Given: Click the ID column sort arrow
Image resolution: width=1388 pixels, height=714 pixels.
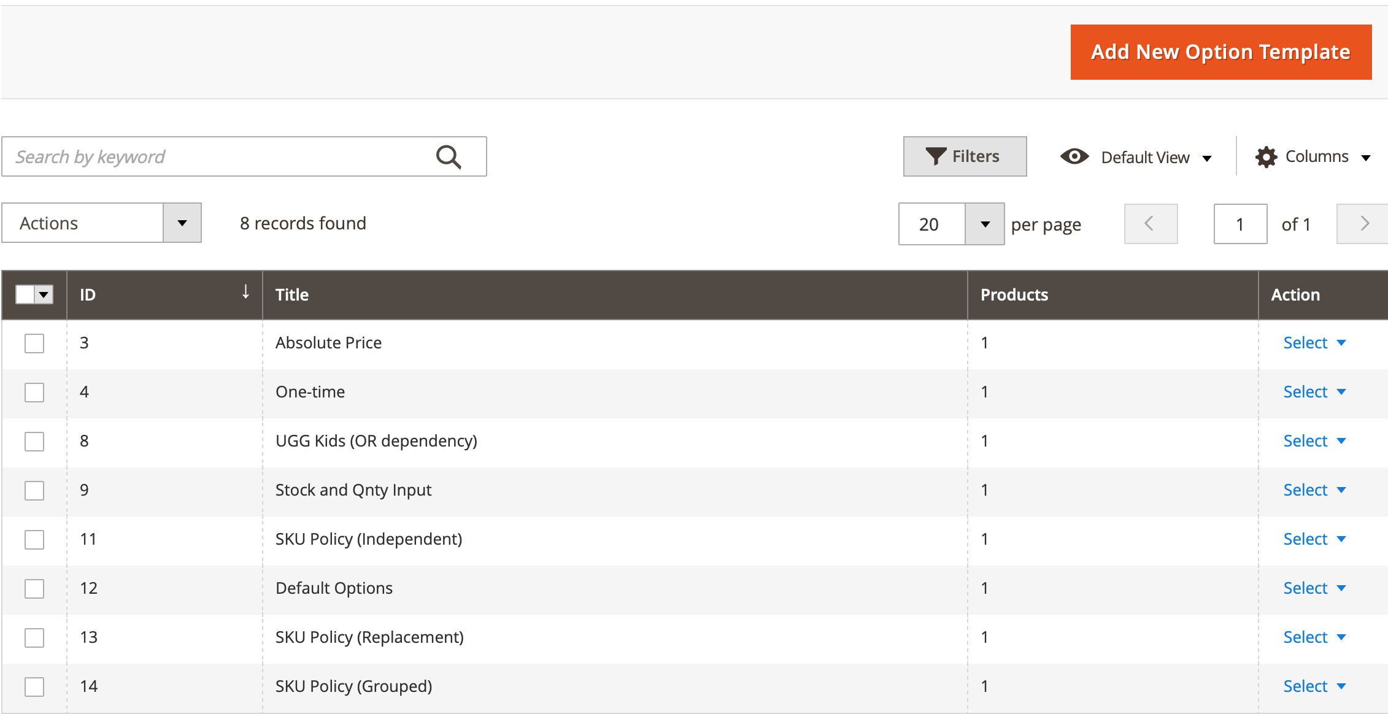Looking at the screenshot, I should pos(245,292).
